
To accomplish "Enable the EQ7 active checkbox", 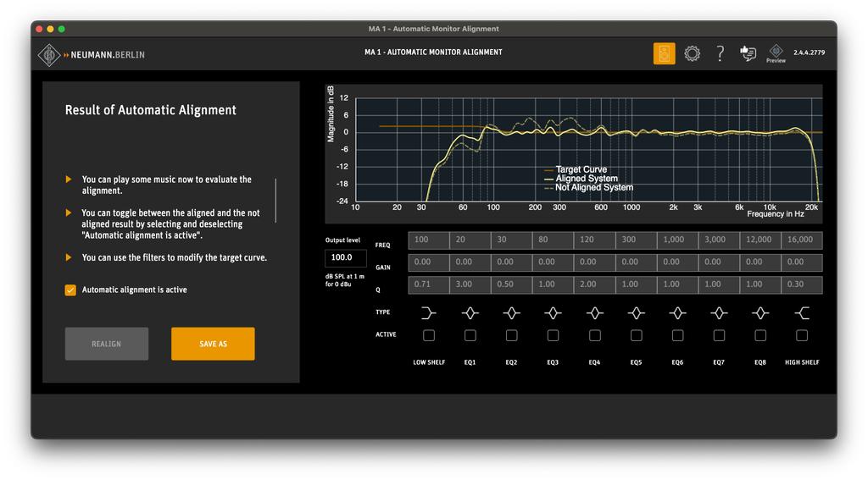I will (719, 335).
